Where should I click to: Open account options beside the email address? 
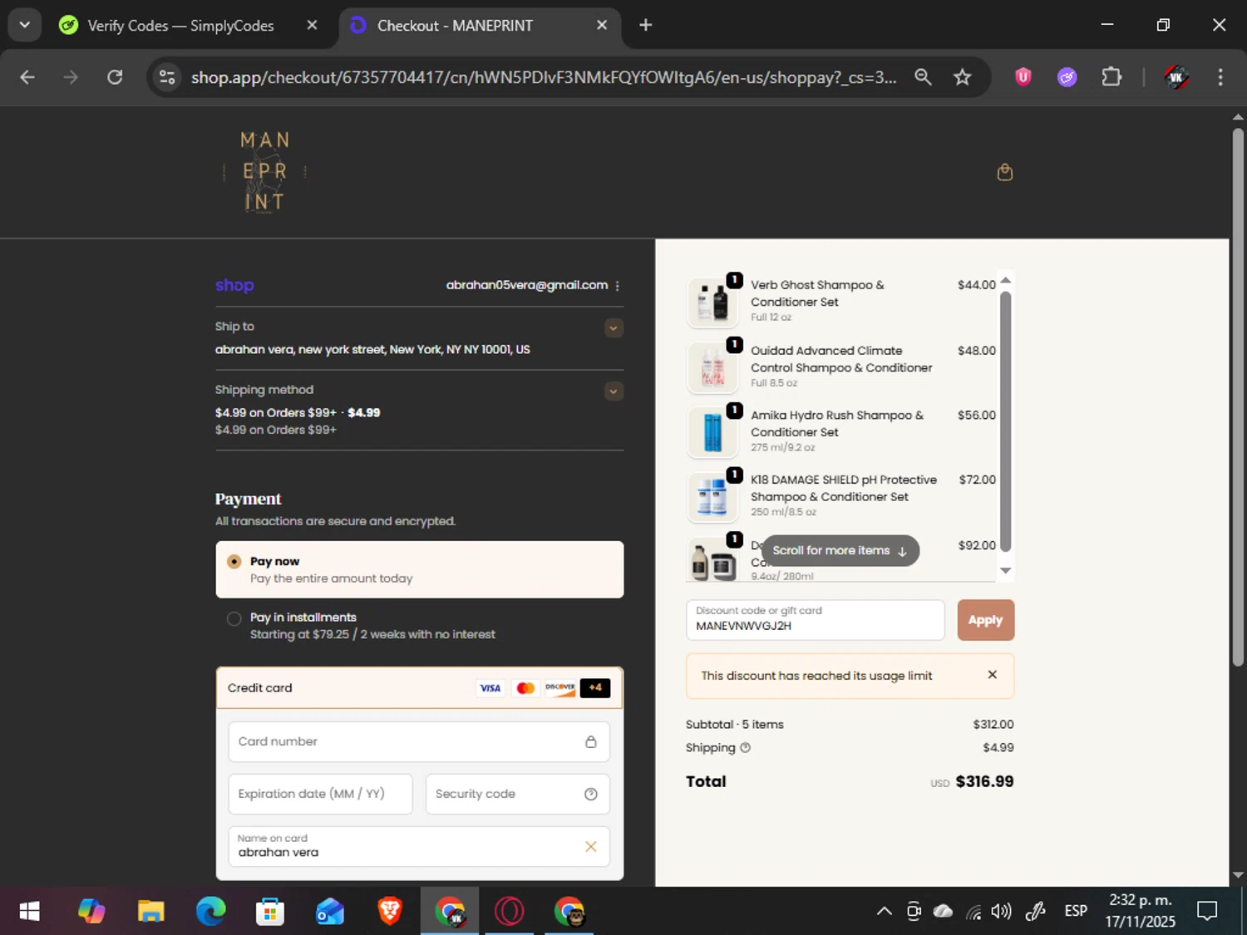[617, 286]
